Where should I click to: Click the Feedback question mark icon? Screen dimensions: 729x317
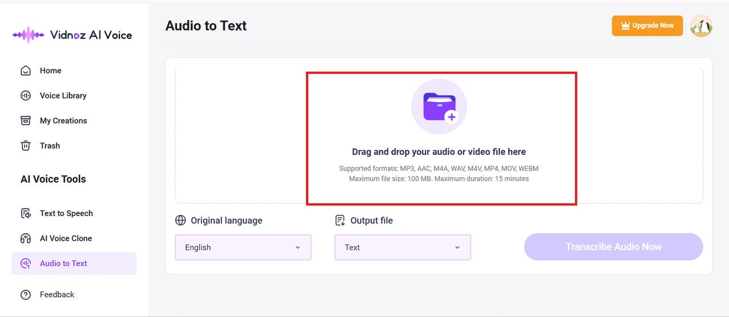[x=26, y=295]
